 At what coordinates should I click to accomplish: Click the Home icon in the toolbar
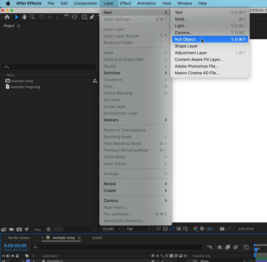point(7,17)
